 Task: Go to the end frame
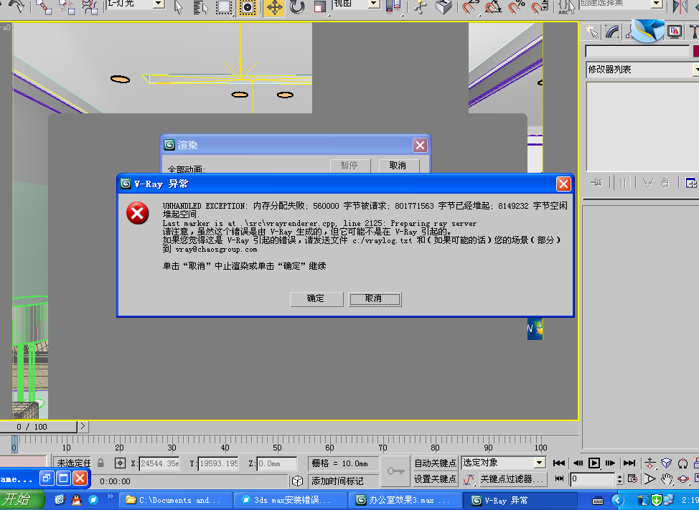click(x=629, y=463)
